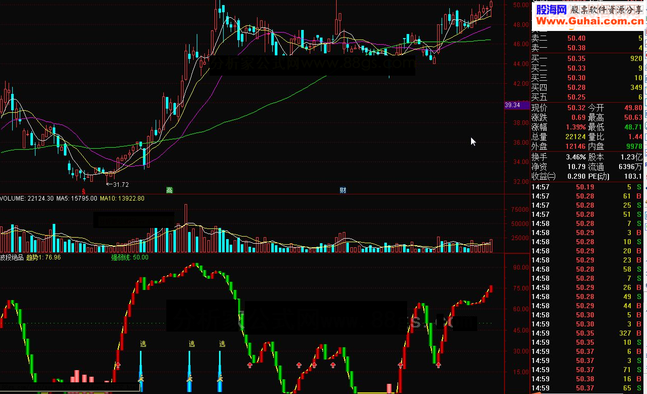The width and height of the screenshot is (647, 394).
Task: Click the PE(动) 103.1 value
Action: click(x=634, y=176)
